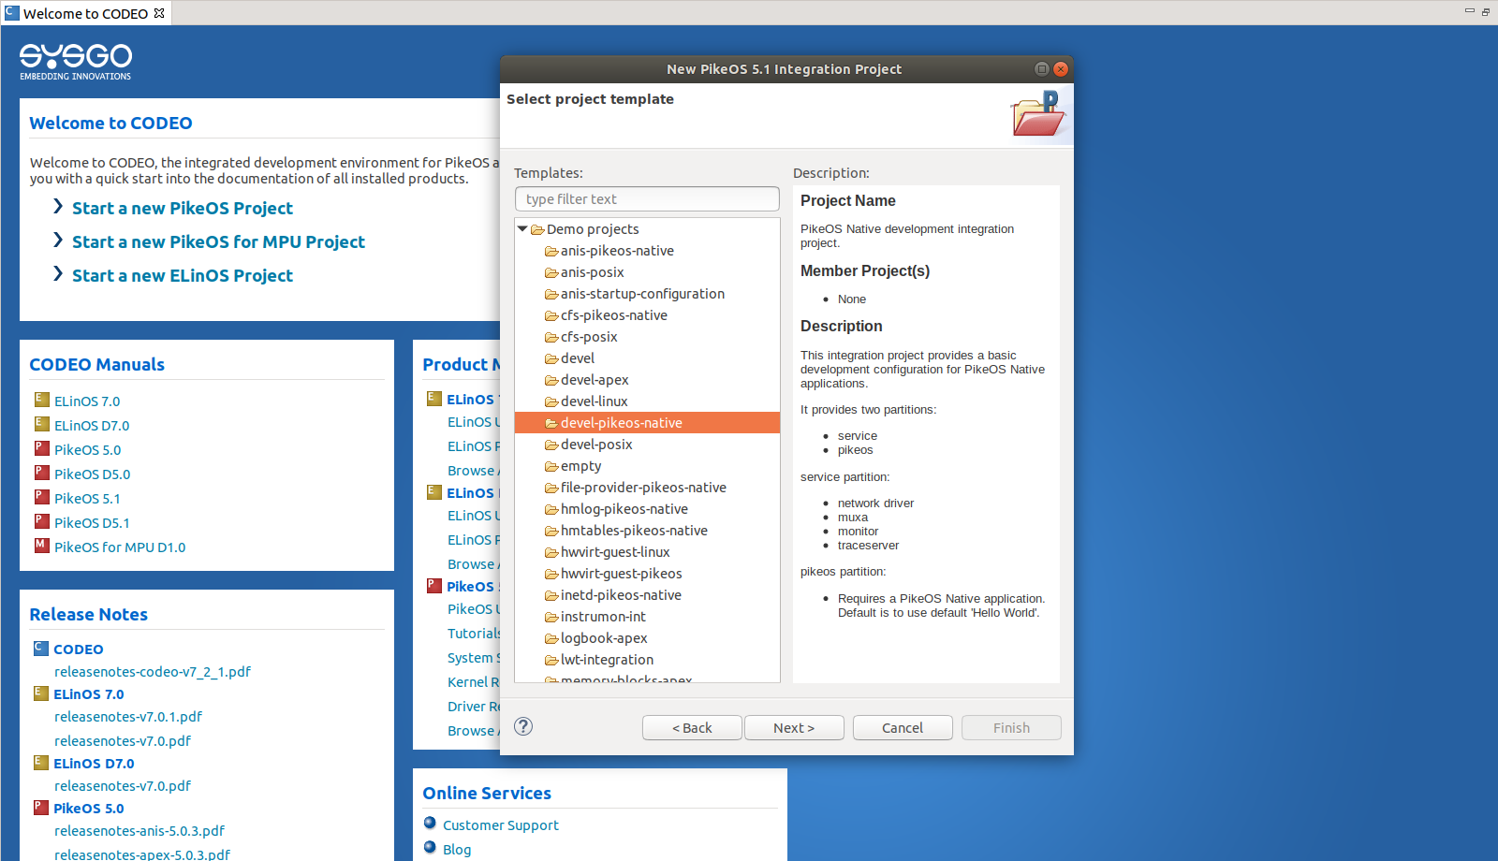
Task: Expand Start a new ELinOS Project chevron
Action: pyautogui.click(x=58, y=274)
